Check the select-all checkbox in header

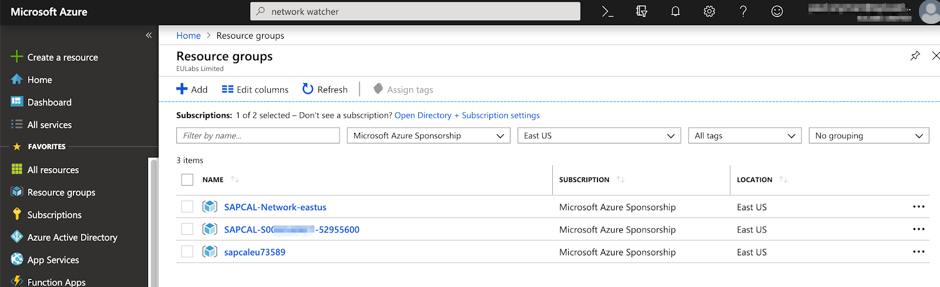[x=187, y=180]
